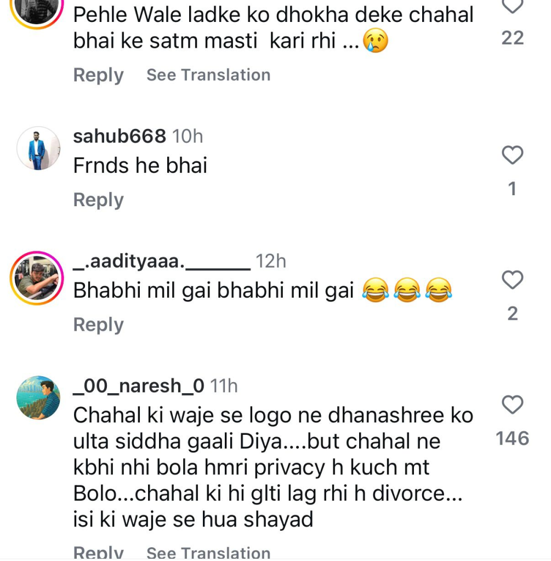551x561 pixels.
Task: View the 146 likes on naresh's comment
Action: point(512,438)
